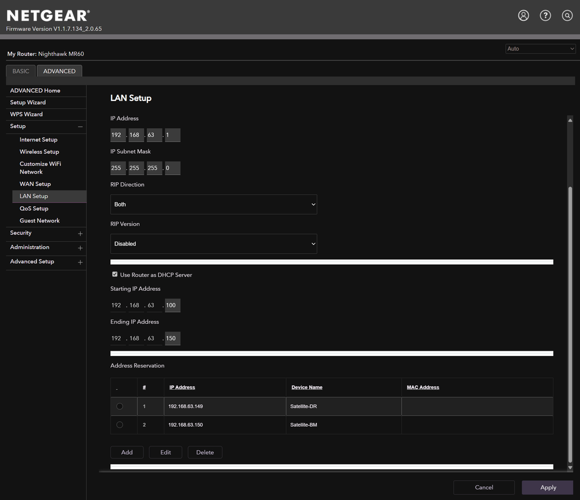Viewport: 580px width, 500px height.
Task: Expand Advanced Setup plus icon
Action: coord(80,262)
